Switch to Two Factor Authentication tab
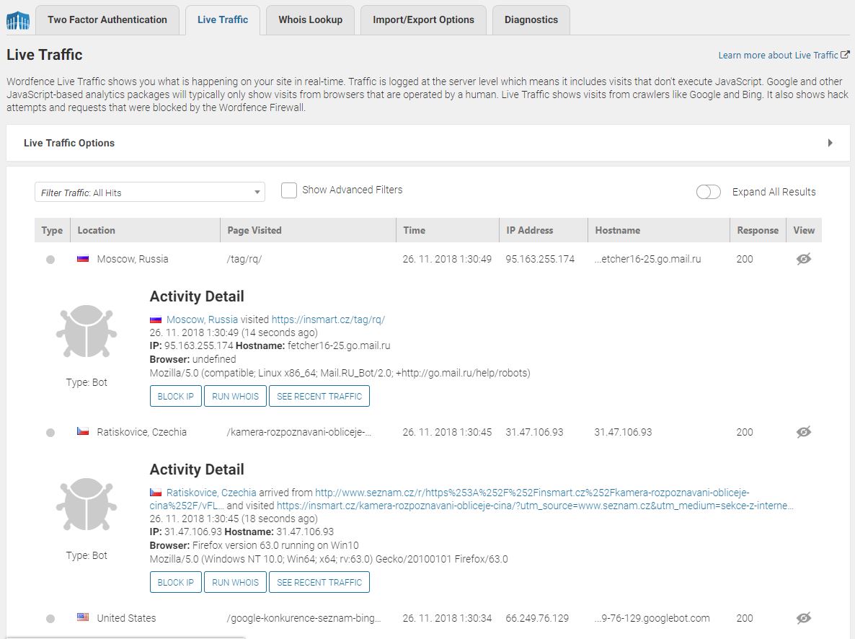Screen dimensions: 855x639 point(107,19)
